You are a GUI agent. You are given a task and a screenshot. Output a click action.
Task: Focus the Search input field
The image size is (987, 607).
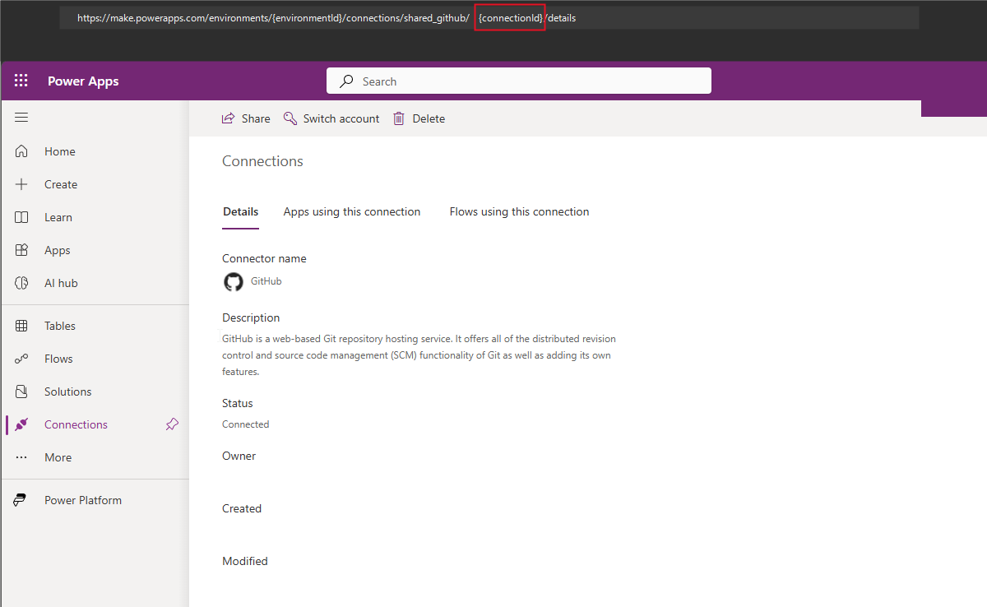tap(519, 81)
